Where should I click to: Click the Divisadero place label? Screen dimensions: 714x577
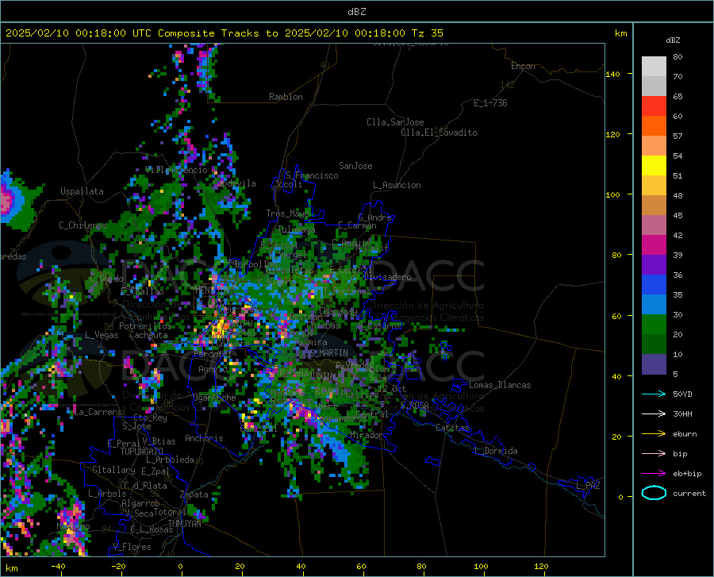[x=387, y=277]
